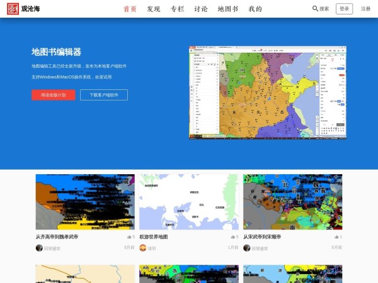Click author avatar under 从宋武帝到宋顺帝
This screenshot has width=378, height=283.
(x=247, y=248)
